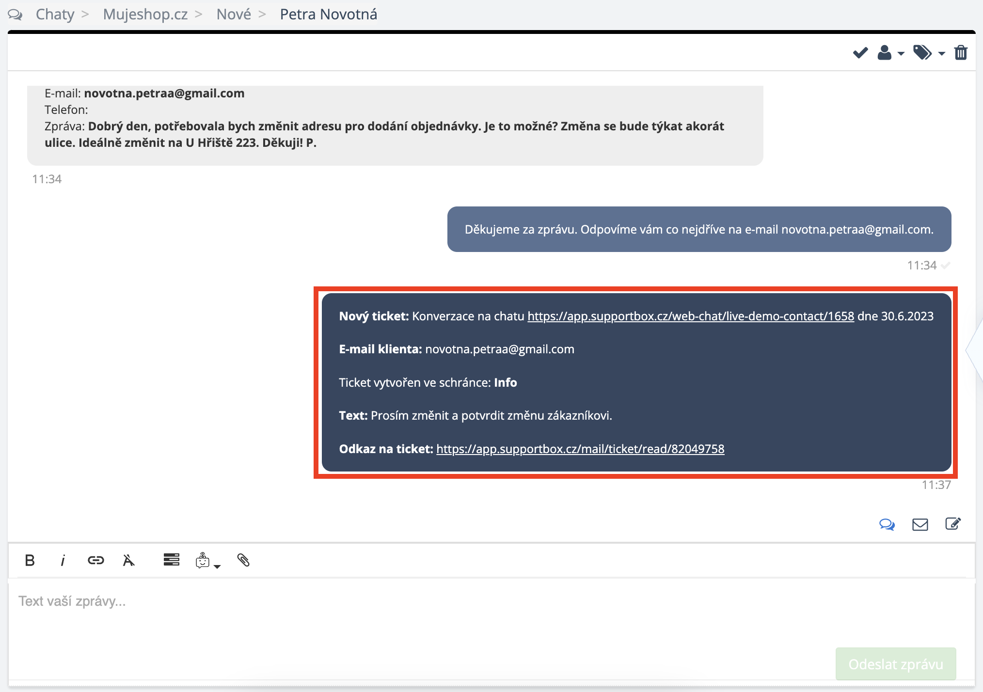Clear text formatting with crossed A icon
This screenshot has height=692, width=983.
[128, 561]
